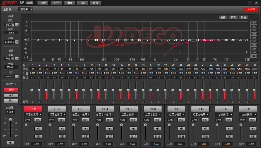The height and width of the screenshot is (150, 263).
Task: Click the L low-pass marker on graph
Action: coord(247,52)
